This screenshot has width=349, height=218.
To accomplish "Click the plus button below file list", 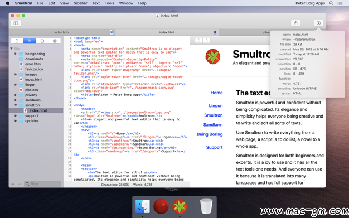I will click(x=13, y=184).
